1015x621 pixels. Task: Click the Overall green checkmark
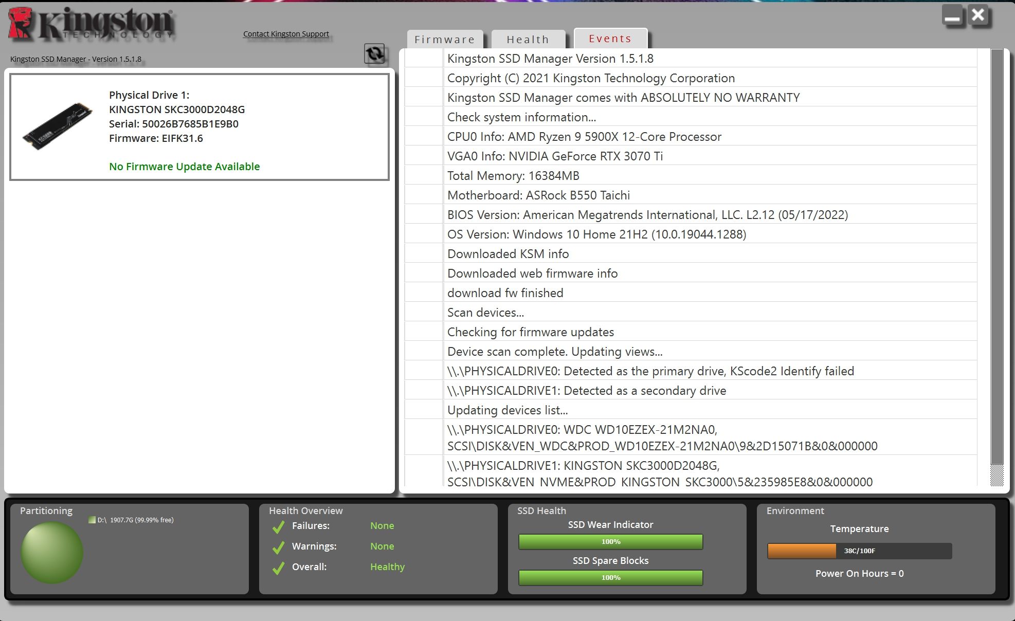tap(278, 568)
